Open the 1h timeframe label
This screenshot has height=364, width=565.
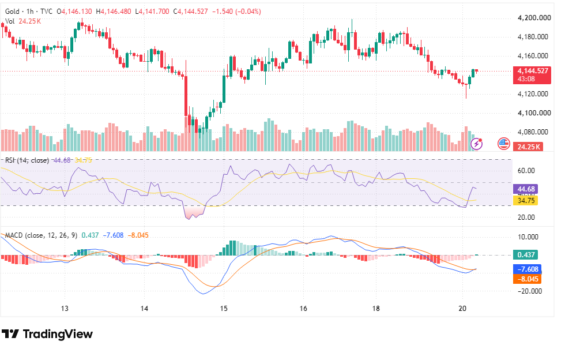[30, 12]
